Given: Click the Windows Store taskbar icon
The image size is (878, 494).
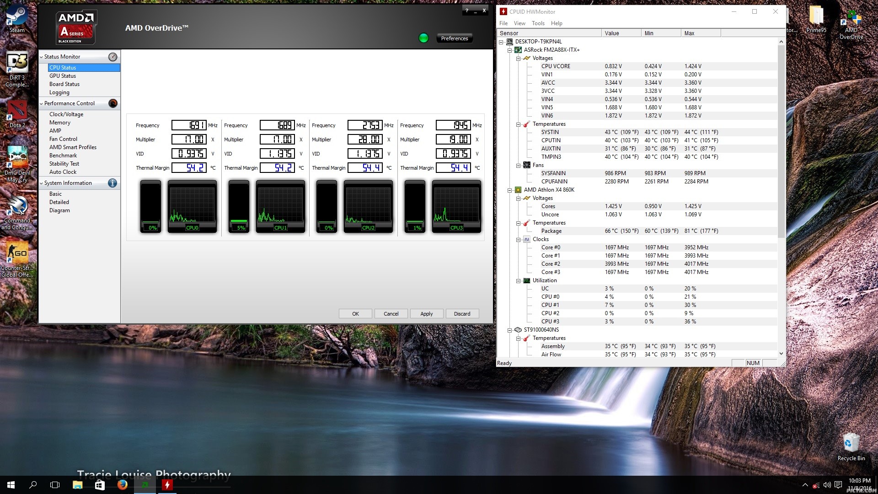Looking at the screenshot, I should (x=100, y=485).
